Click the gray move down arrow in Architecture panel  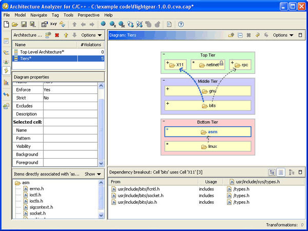point(74,35)
